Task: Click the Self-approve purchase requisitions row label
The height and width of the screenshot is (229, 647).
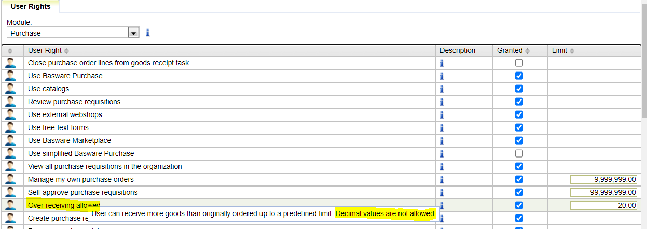Action: pos(82,192)
